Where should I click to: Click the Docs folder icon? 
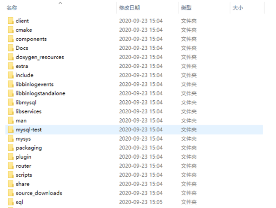(x=11, y=48)
